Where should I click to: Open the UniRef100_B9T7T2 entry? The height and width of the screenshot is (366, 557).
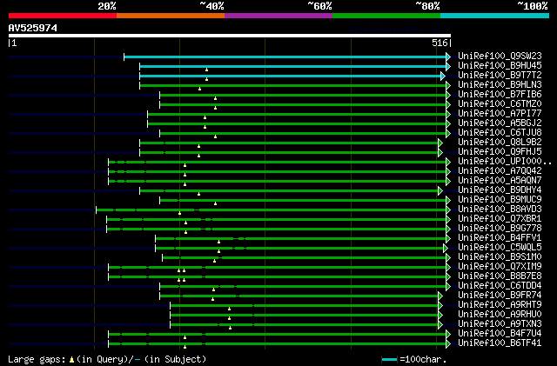[500, 75]
